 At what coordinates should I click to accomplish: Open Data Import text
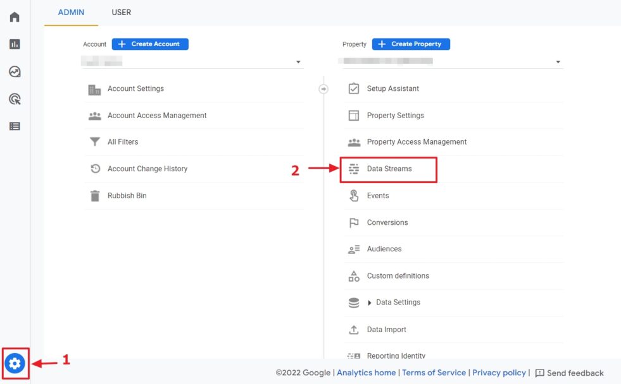click(387, 330)
